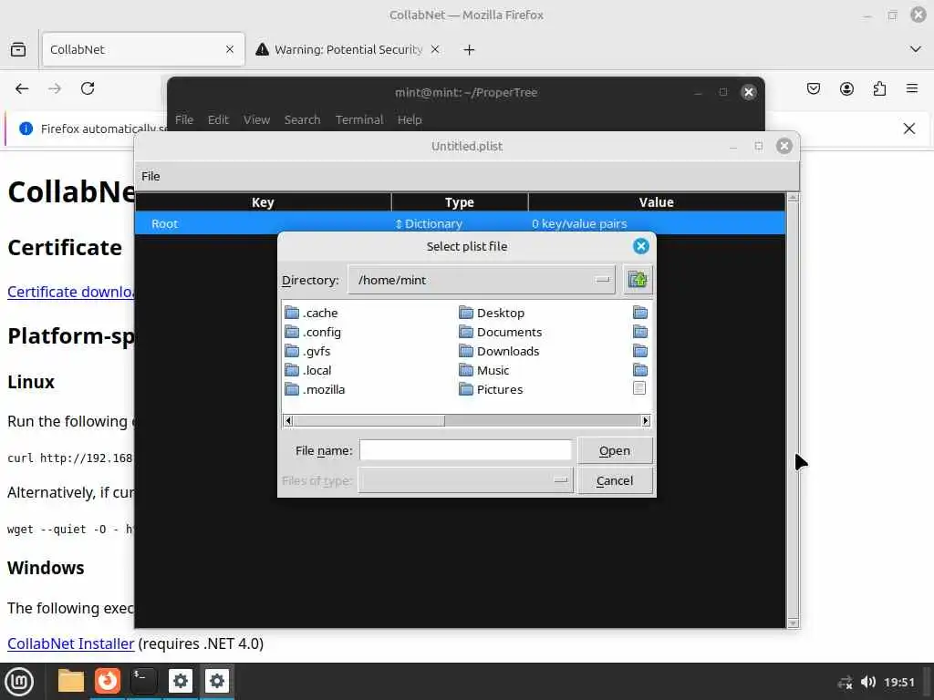Open the File menu in ProperTree
Viewport: 934px width, 700px height.
click(150, 176)
